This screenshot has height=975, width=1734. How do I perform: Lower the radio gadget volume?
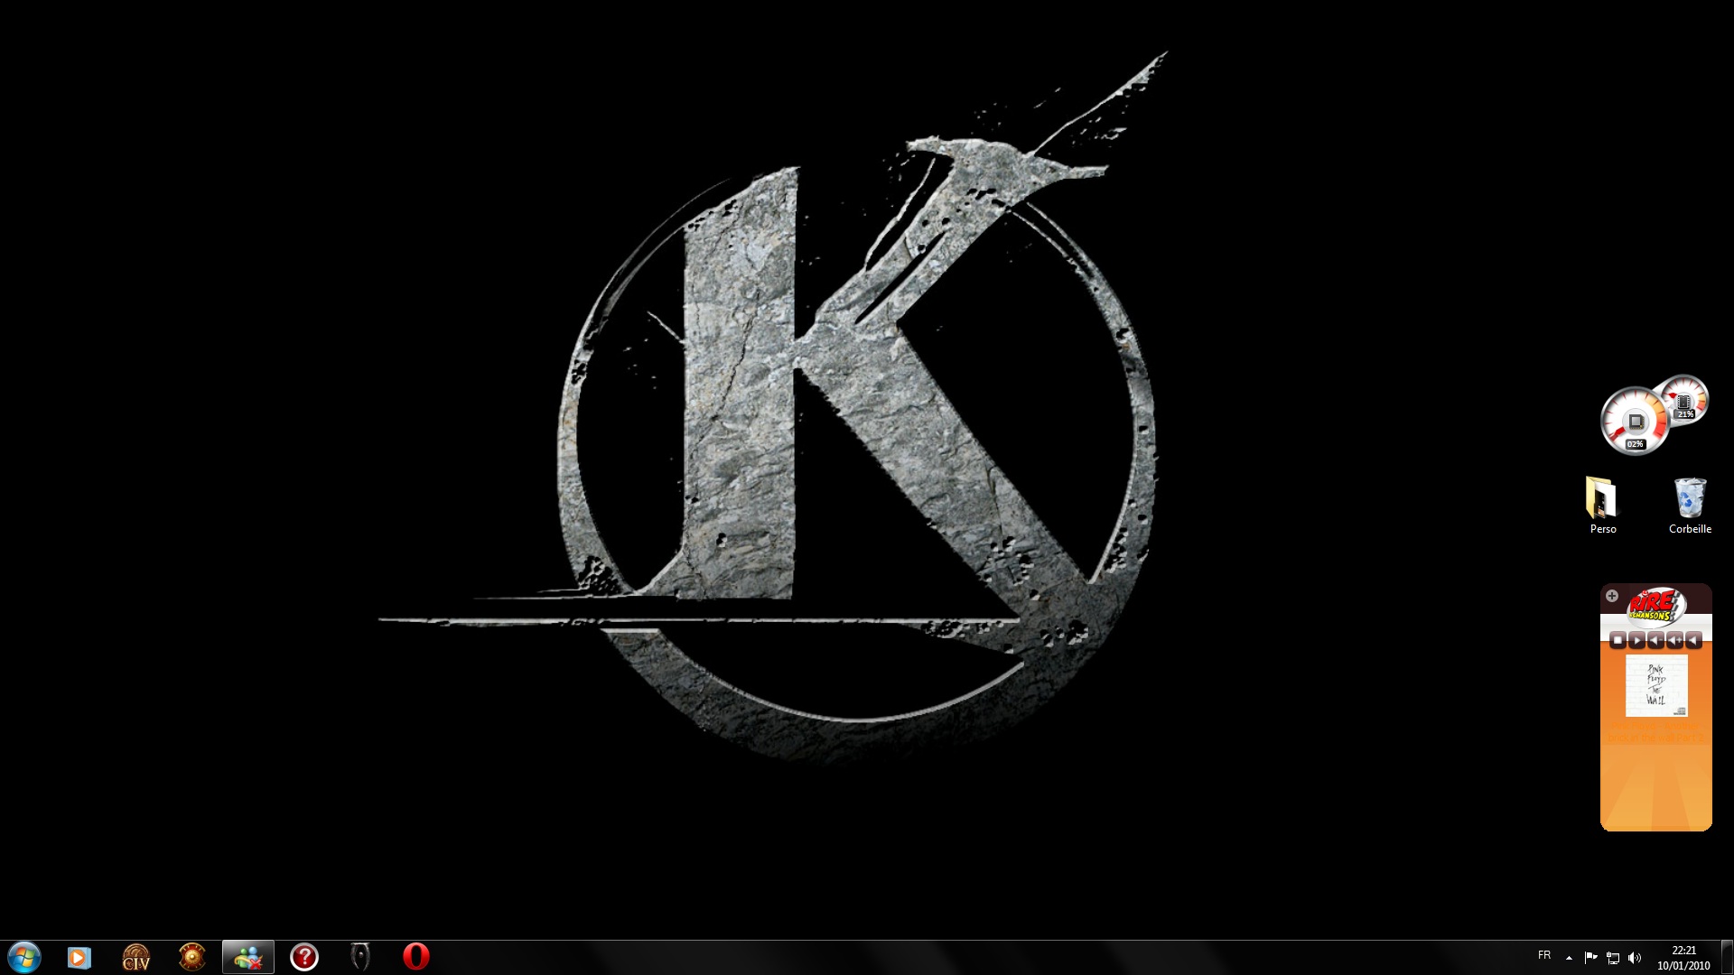pyautogui.click(x=1655, y=640)
